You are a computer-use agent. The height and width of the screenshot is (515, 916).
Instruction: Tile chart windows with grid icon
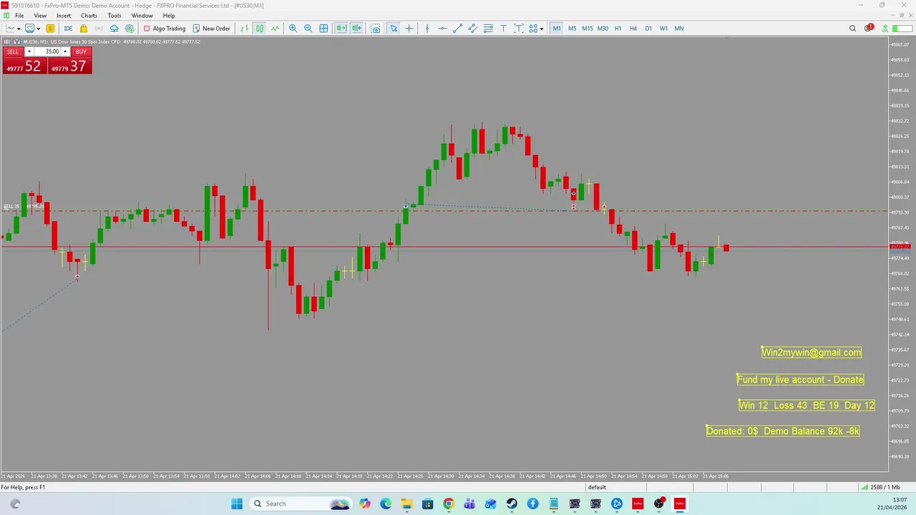pyautogui.click(x=324, y=29)
